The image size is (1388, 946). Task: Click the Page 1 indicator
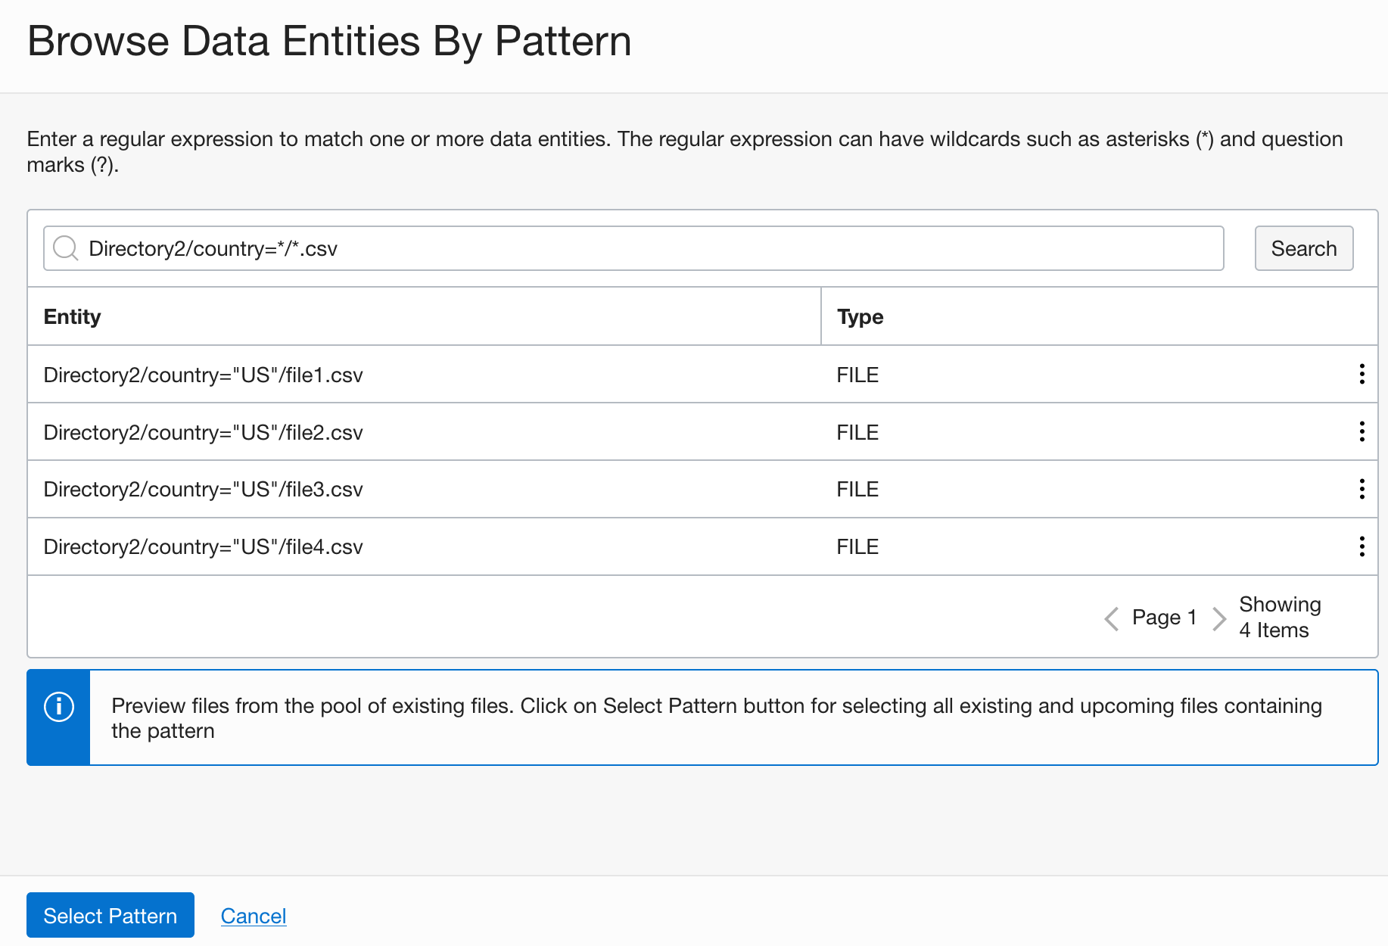pyautogui.click(x=1164, y=618)
